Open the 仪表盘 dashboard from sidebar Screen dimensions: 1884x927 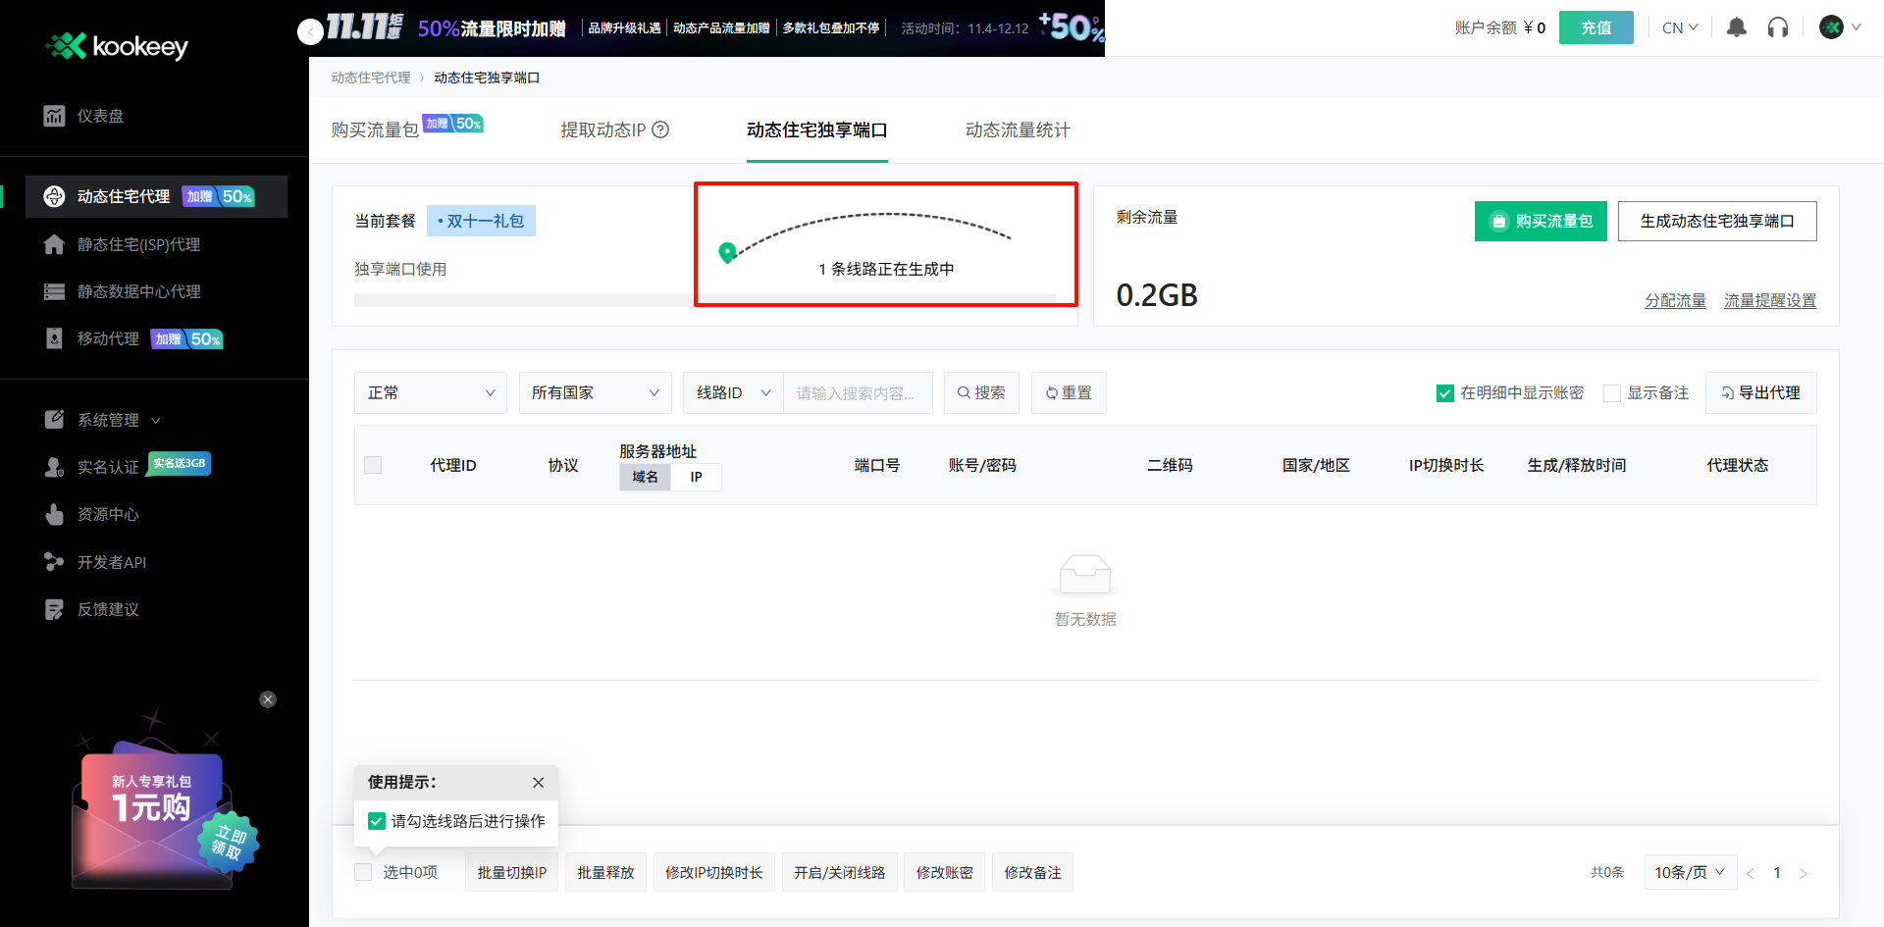pos(100,115)
